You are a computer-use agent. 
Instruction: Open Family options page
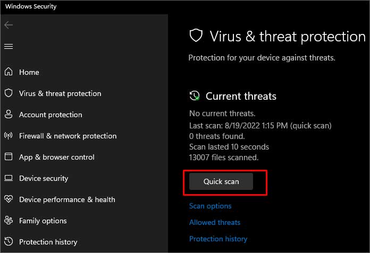click(43, 221)
